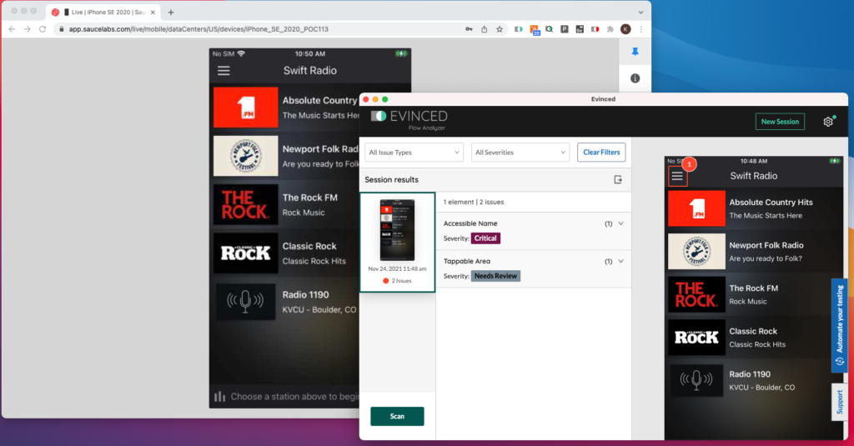854x446 pixels.
Task: Select Radio 1190 in Evinced preview
Action: (x=754, y=381)
